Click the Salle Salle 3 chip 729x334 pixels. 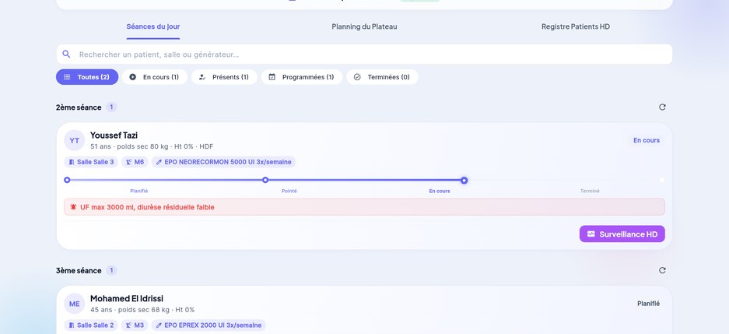91,162
